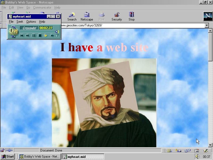
Task: Rewind the myheart.mid track
Action: [28, 35]
